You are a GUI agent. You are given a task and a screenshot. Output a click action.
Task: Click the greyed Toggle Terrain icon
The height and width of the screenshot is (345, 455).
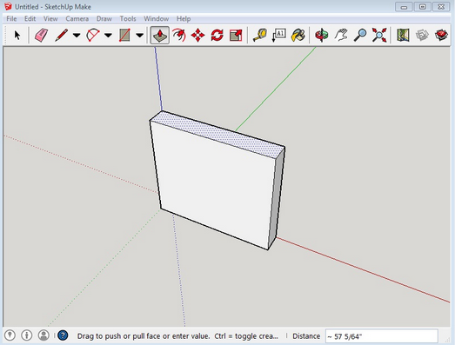pos(422,36)
